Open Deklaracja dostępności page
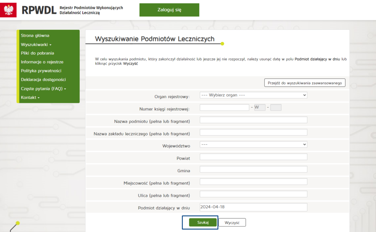Viewport: 376px width, 232px height. click(x=43, y=80)
